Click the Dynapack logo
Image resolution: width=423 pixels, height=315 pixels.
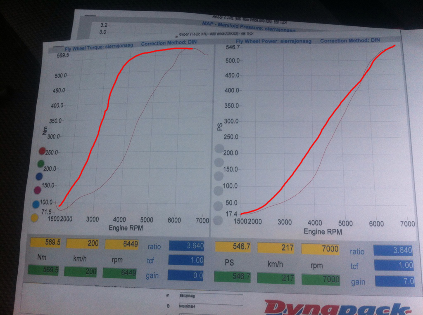click(x=339, y=308)
